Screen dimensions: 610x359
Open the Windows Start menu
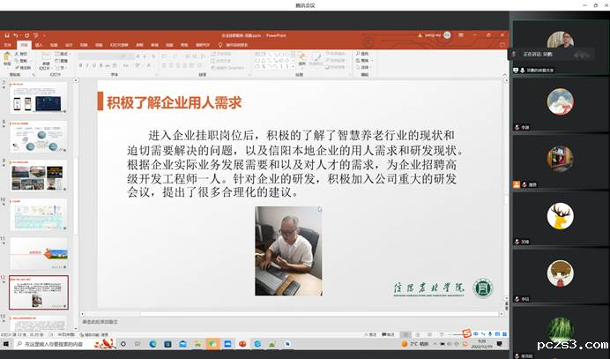point(5,343)
